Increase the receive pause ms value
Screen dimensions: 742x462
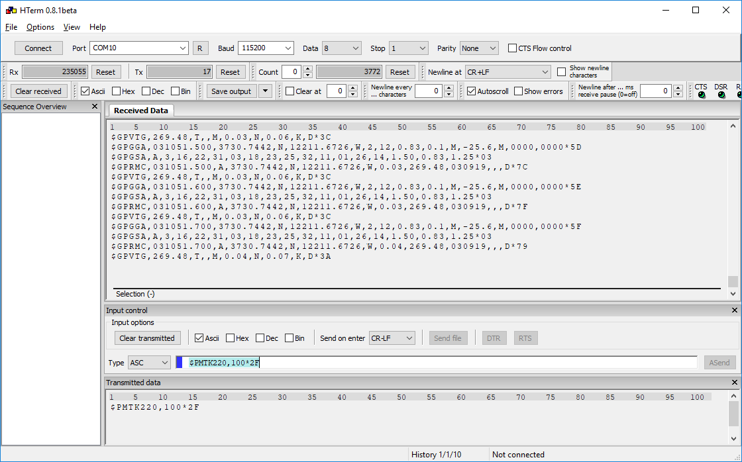coord(678,88)
